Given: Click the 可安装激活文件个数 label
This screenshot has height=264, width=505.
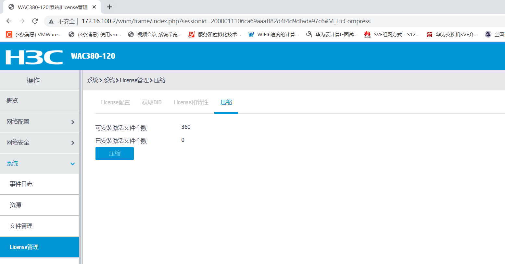Looking at the screenshot, I should pyautogui.click(x=121, y=128).
